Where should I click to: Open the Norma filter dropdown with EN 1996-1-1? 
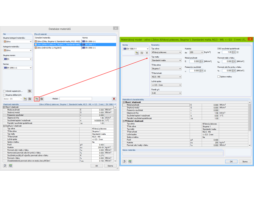point(17,68)
